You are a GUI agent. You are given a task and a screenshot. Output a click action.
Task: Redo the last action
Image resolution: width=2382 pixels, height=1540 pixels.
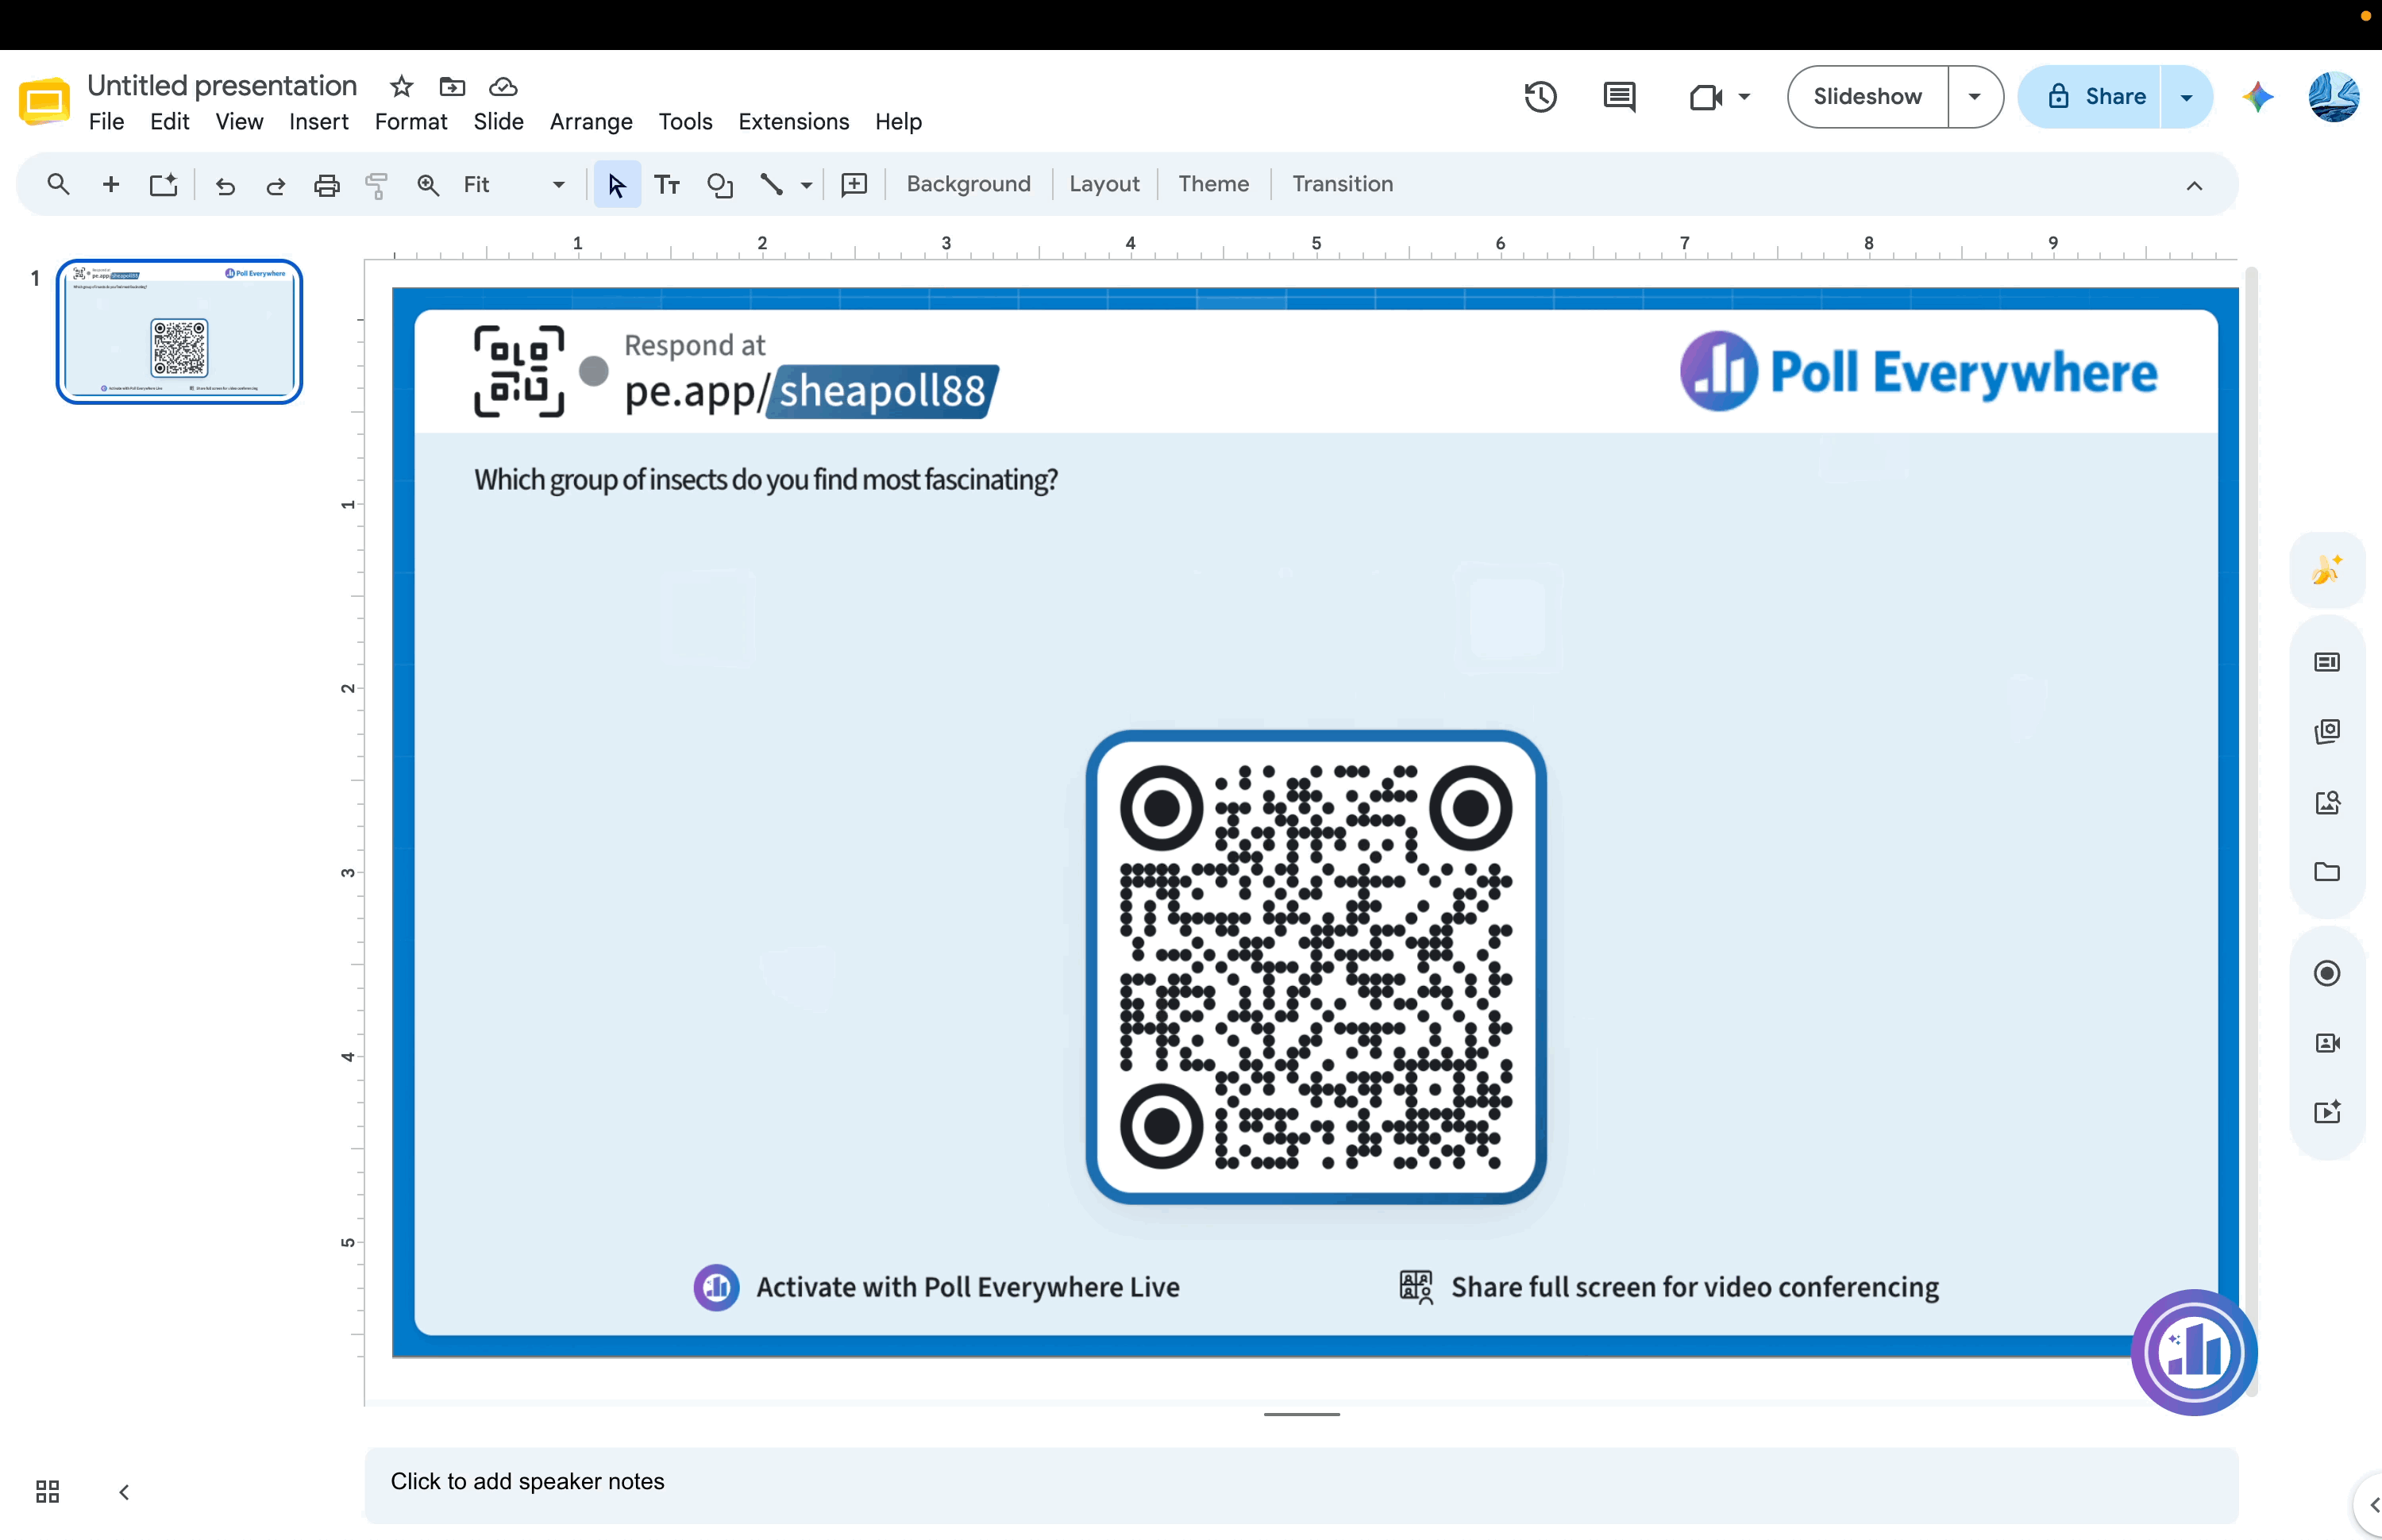point(276,185)
